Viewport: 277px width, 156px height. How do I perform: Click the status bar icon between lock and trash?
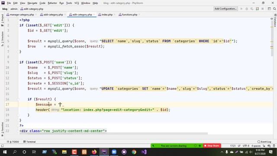tap(269, 146)
